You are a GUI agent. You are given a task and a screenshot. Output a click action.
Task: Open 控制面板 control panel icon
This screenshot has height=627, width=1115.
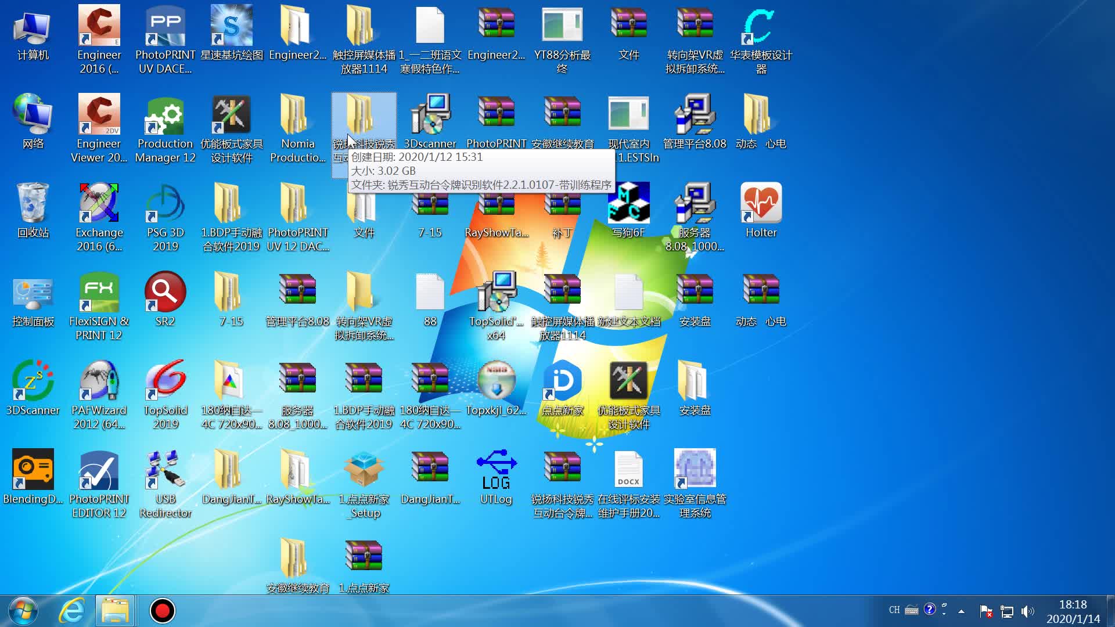[x=33, y=300]
